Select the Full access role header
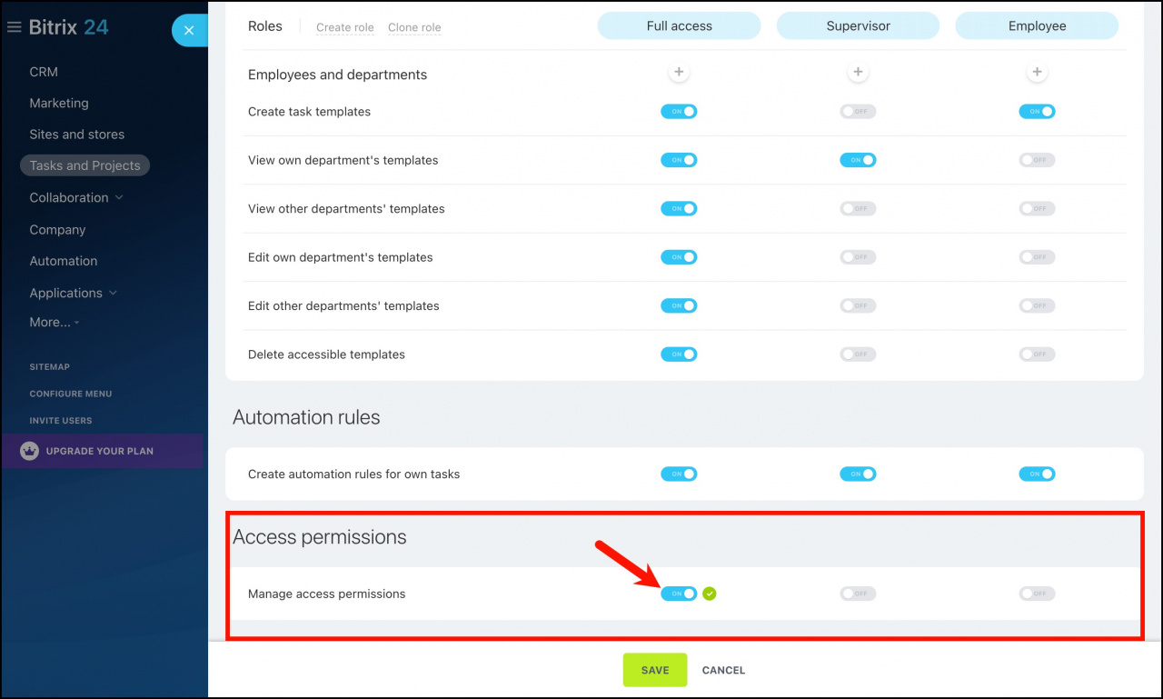The width and height of the screenshot is (1163, 699). 679,26
